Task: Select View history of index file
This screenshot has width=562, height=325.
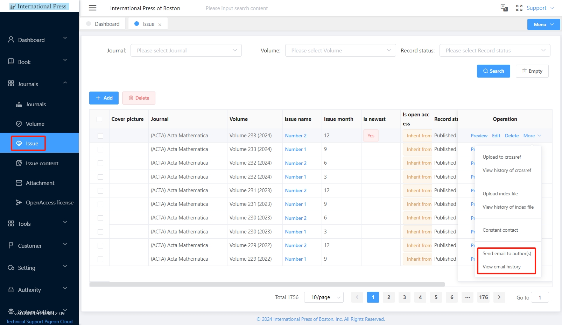Action: click(508, 207)
